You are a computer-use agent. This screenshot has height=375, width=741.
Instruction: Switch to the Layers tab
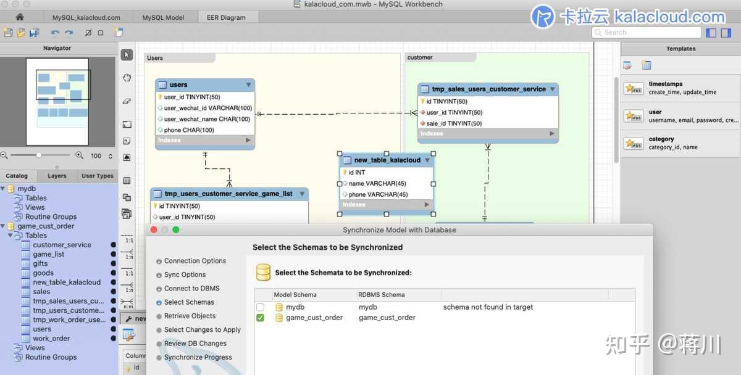tap(57, 176)
